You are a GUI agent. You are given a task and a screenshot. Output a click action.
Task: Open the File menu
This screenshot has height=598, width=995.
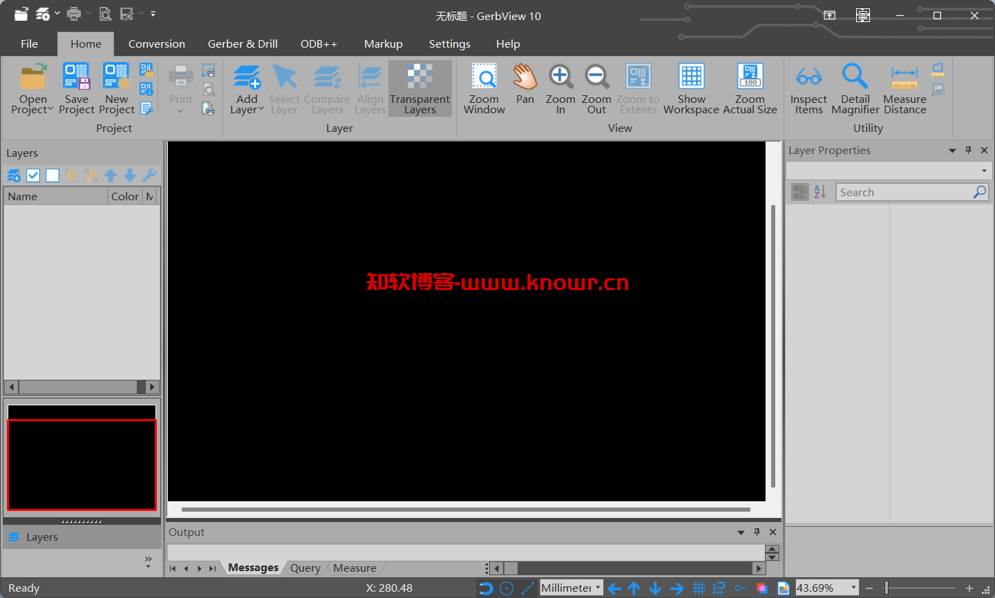point(29,44)
